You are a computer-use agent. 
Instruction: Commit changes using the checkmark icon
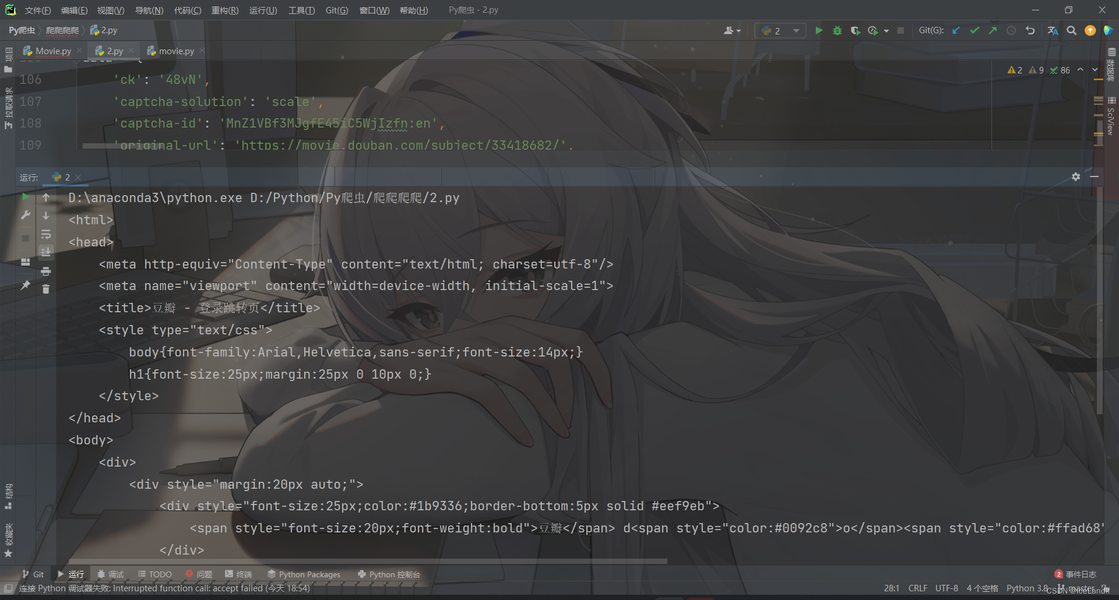974,30
